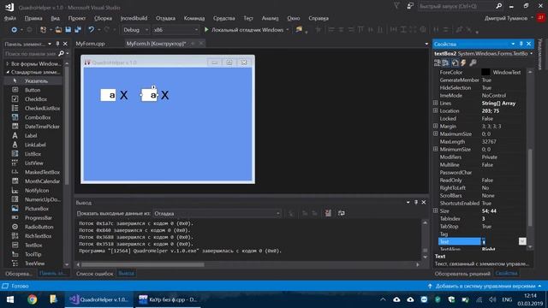Expand the Lines property row
The height and width of the screenshot is (308, 548).
[436, 103]
